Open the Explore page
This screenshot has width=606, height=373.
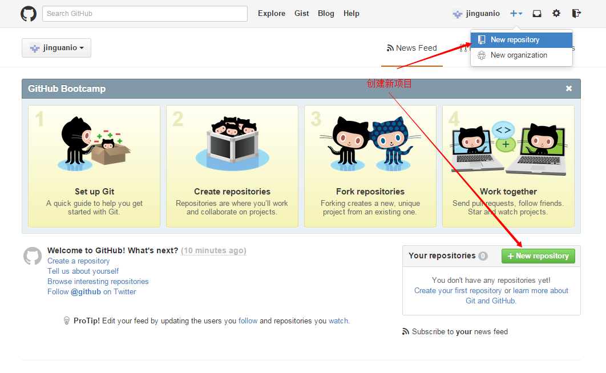tap(272, 14)
